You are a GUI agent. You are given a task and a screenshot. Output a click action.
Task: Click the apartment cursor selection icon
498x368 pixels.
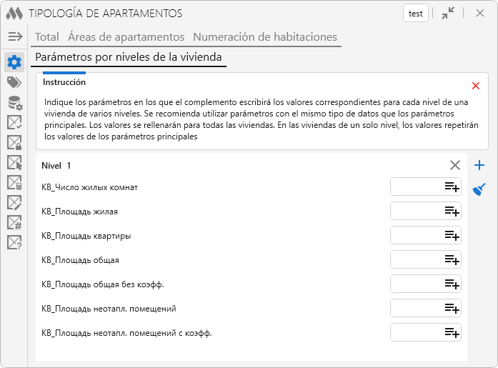(14, 163)
